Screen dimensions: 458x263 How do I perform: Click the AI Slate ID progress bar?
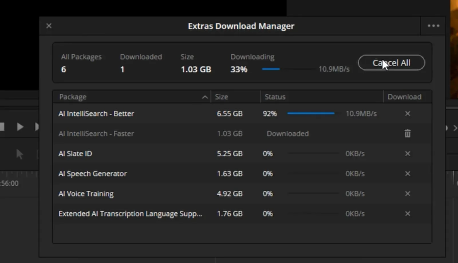pyautogui.click(x=313, y=154)
